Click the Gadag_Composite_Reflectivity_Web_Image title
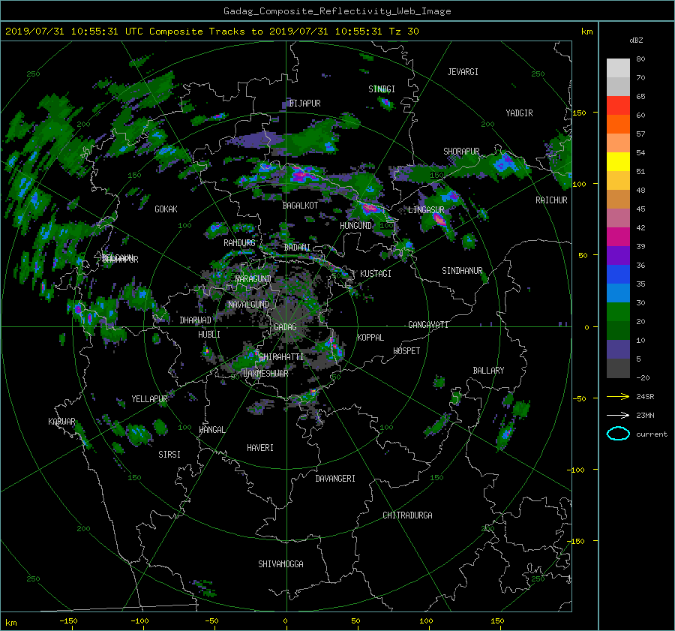Viewport: 675px width, 631px height. (337, 11)
